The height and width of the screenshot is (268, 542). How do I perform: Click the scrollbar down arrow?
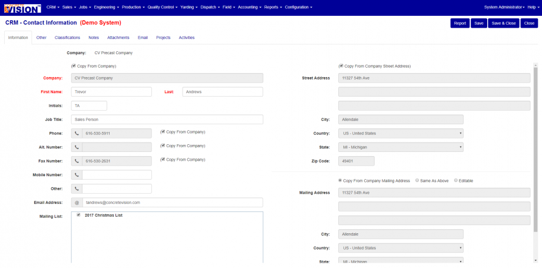tap(536, 260)
